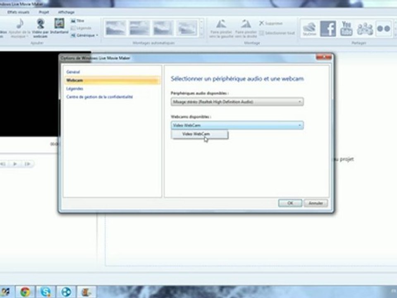Image resolution: width=397 pixels, height=298 pixels.
Task: Rotate right with Faire pivoter vers la droite
Action: pyautogui.click(x=246, y=29)
